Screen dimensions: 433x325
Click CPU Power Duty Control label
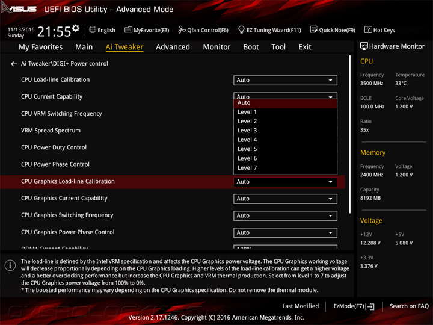(54, 147)
